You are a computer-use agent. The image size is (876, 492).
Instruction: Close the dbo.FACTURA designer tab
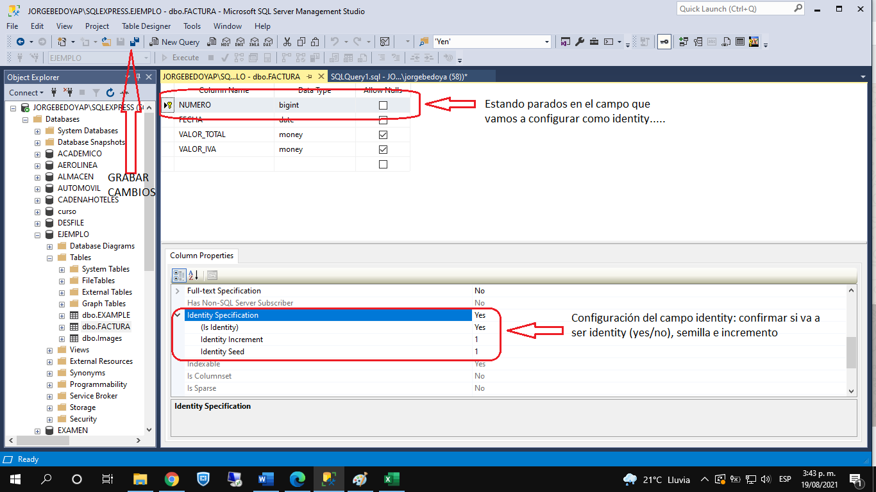(321, 76)
